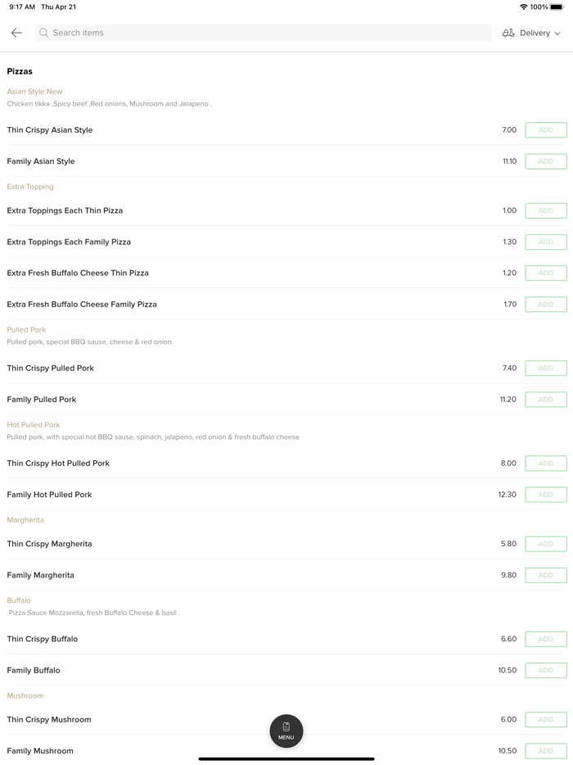This screenshot has height=765, width=573.
Task: Add Family Hot Pulled Pork
Action: click(x=545, y=495)
